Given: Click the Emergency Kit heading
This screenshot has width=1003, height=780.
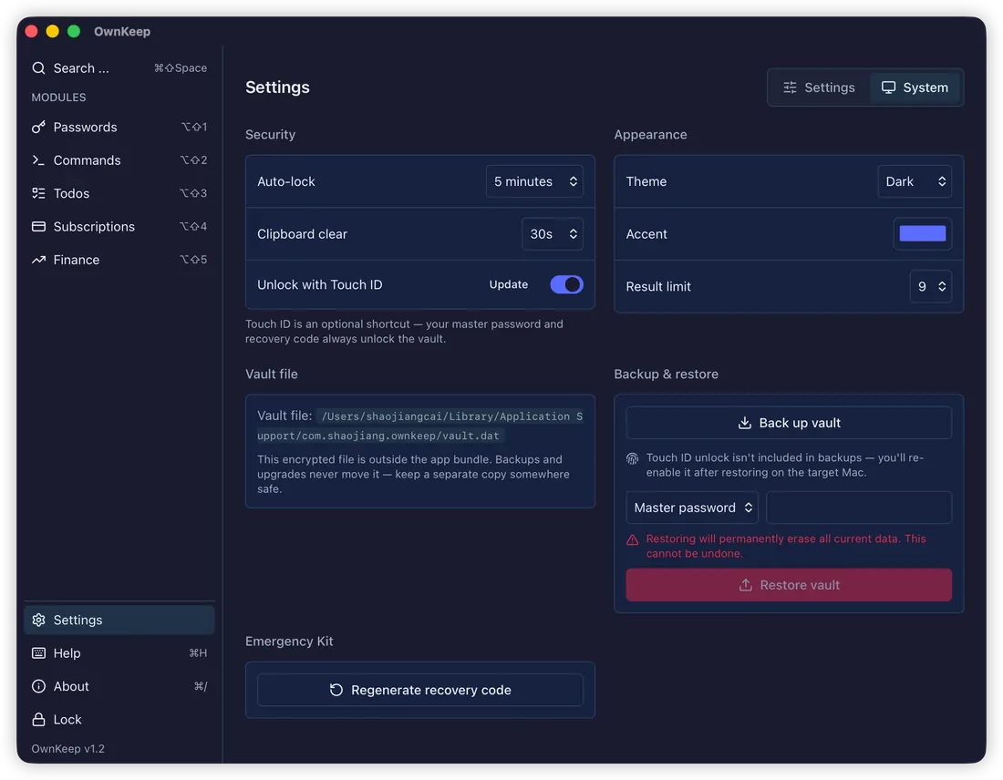Looking at the screenshot, I should (289, 641).
